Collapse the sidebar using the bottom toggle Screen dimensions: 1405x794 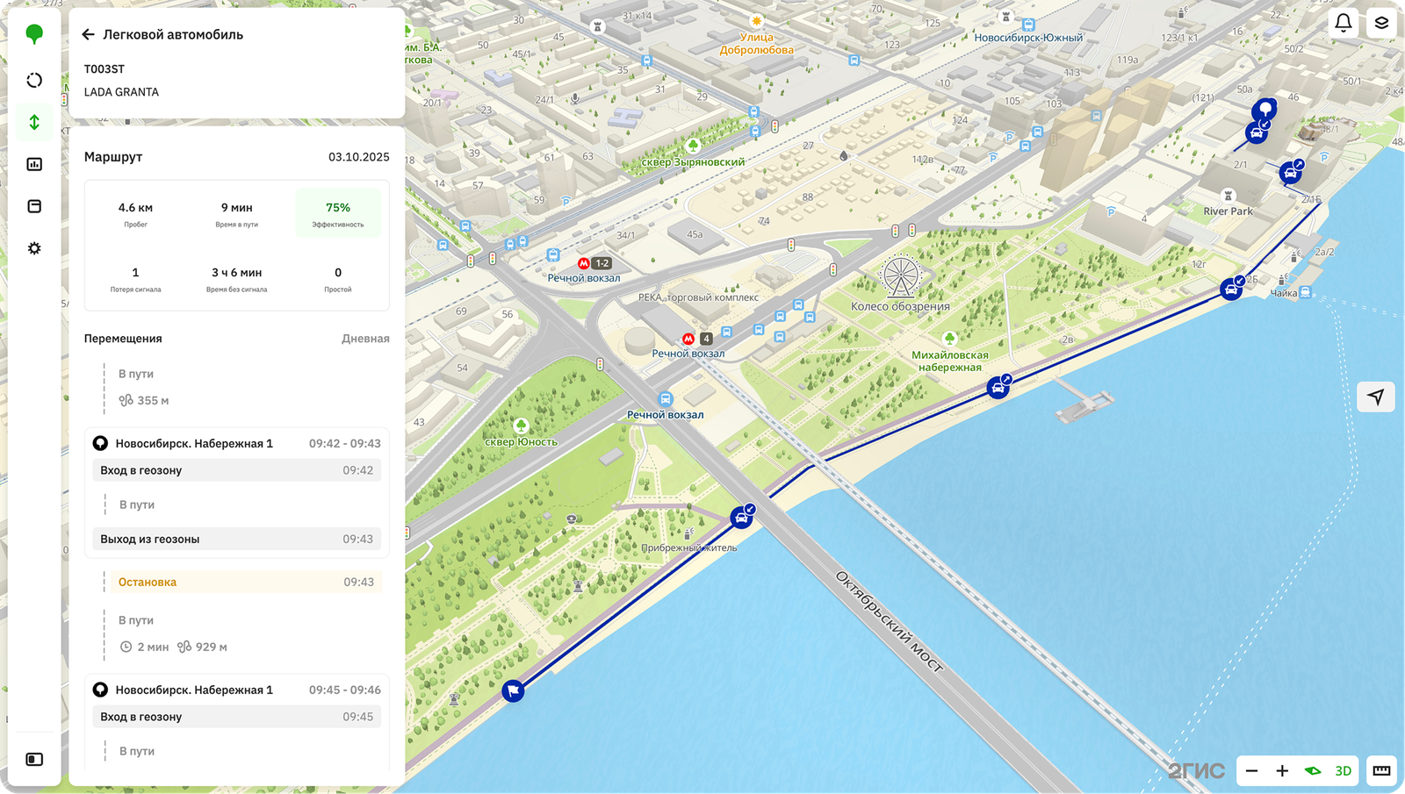34,759
